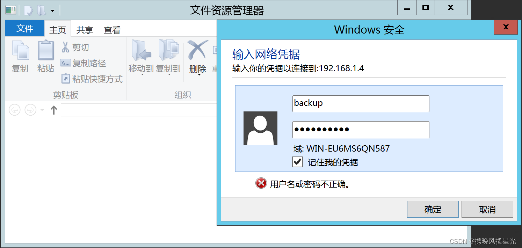Click the masked password input field
This screenshot has height=248, width=522.
pos(361,130)
